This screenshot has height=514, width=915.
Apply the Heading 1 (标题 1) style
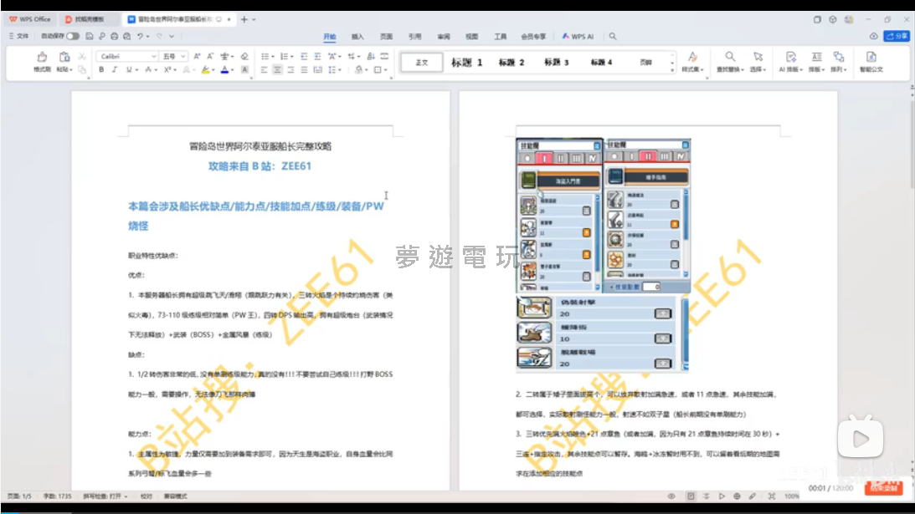(x=466, y=63)
